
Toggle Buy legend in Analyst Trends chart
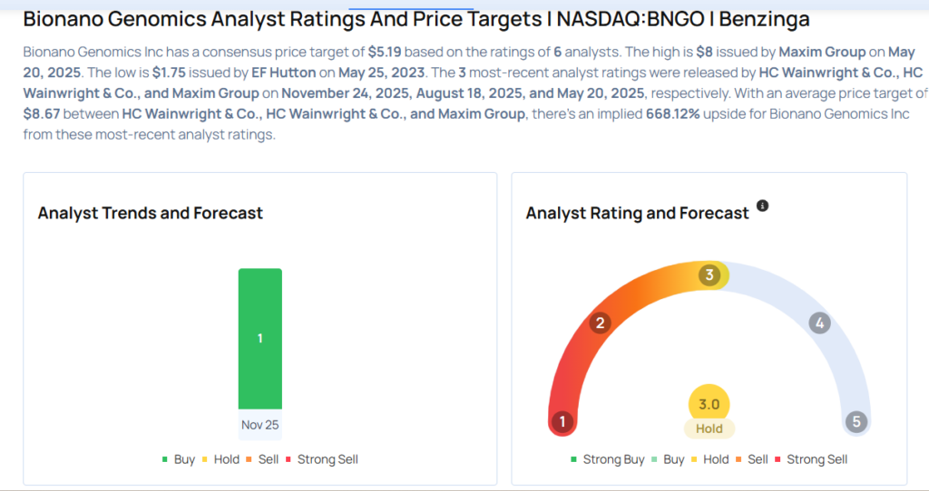pos(178,459)
